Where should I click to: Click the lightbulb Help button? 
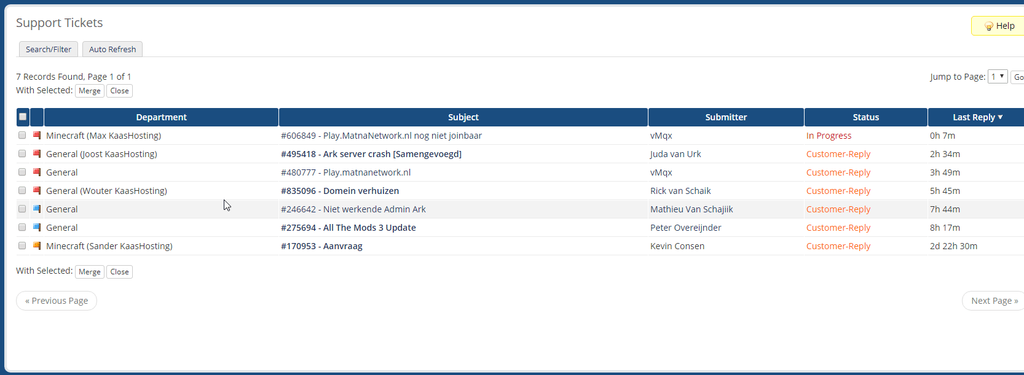pyautogui.click(x=999, y=26)
